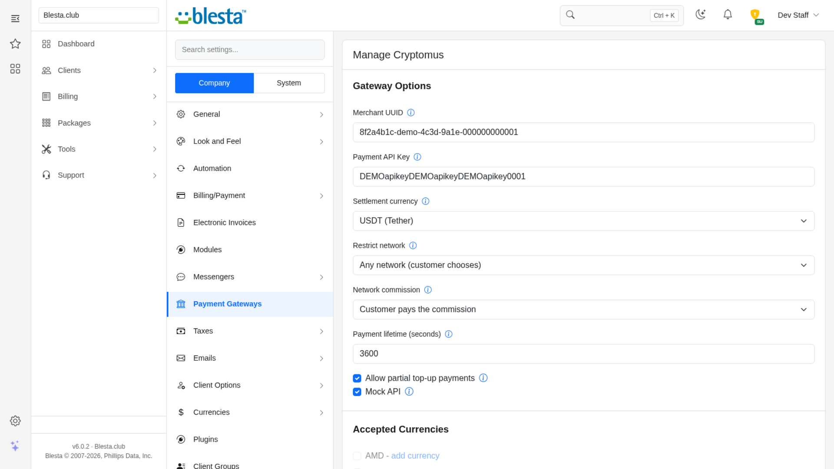
Task: Show Payment API Key info icon
Action: [x=417, y=157]
